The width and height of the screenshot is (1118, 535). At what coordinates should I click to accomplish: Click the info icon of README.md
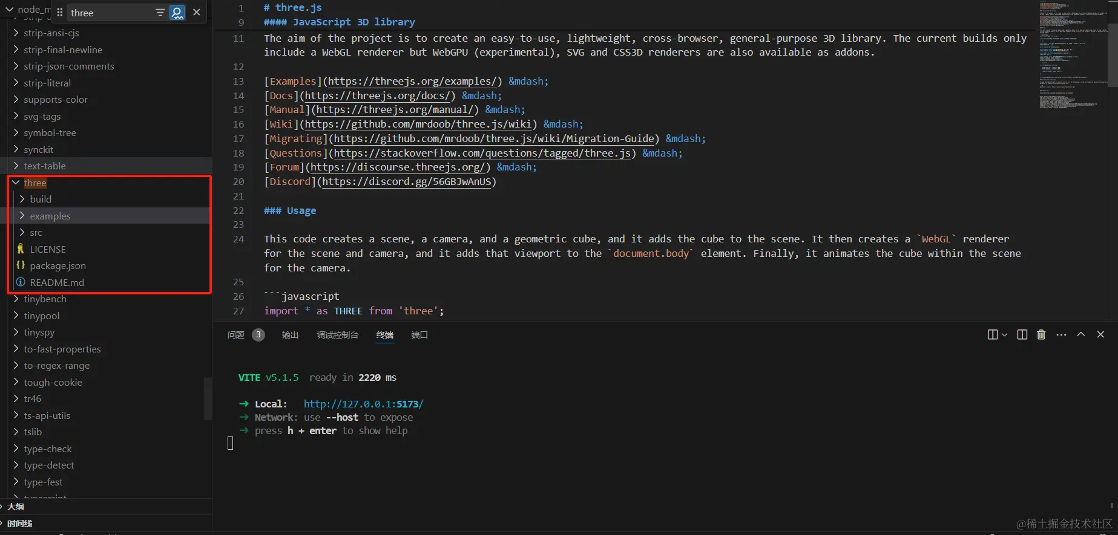pyautogui.click(x=21, y=282)
